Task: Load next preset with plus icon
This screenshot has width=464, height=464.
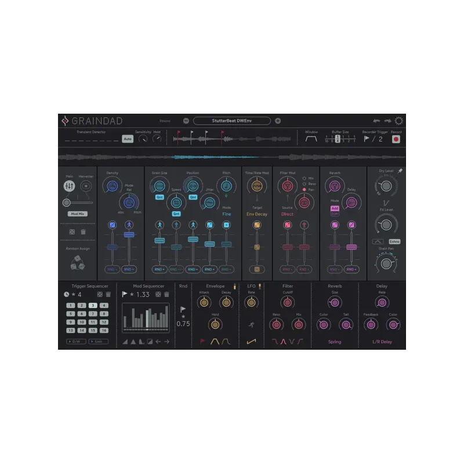Action: 278,121
